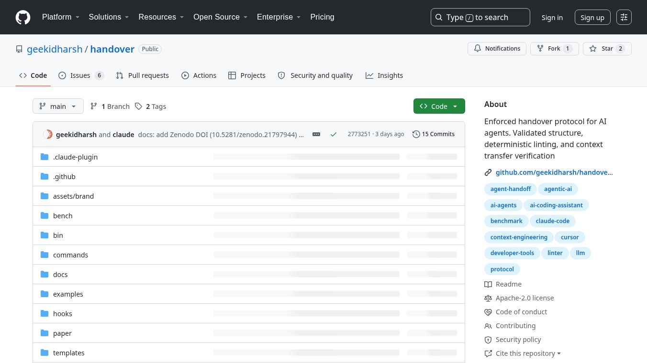Switch to the Issues tab

click(x=81, y=75)
